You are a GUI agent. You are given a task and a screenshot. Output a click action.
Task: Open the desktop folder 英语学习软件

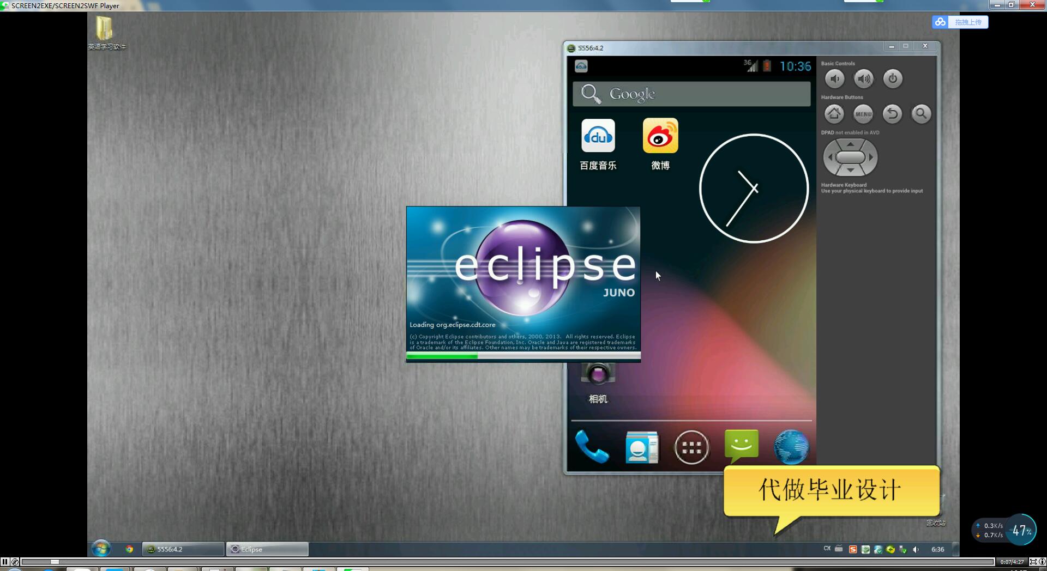pyautogui.click(x=106, y=33)
